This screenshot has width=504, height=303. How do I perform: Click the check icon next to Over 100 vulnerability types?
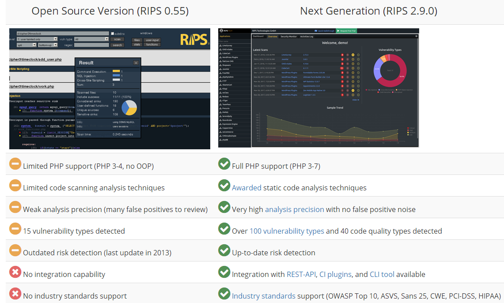pos(224,229)
